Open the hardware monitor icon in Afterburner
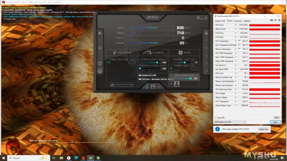Image resolution: width=287 pixels, height=161 pixels. pos(100,71)
